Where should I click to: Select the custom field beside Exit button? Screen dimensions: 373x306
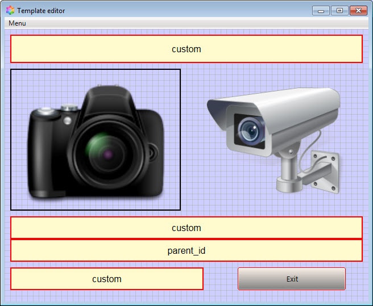(x=107, y=279)
